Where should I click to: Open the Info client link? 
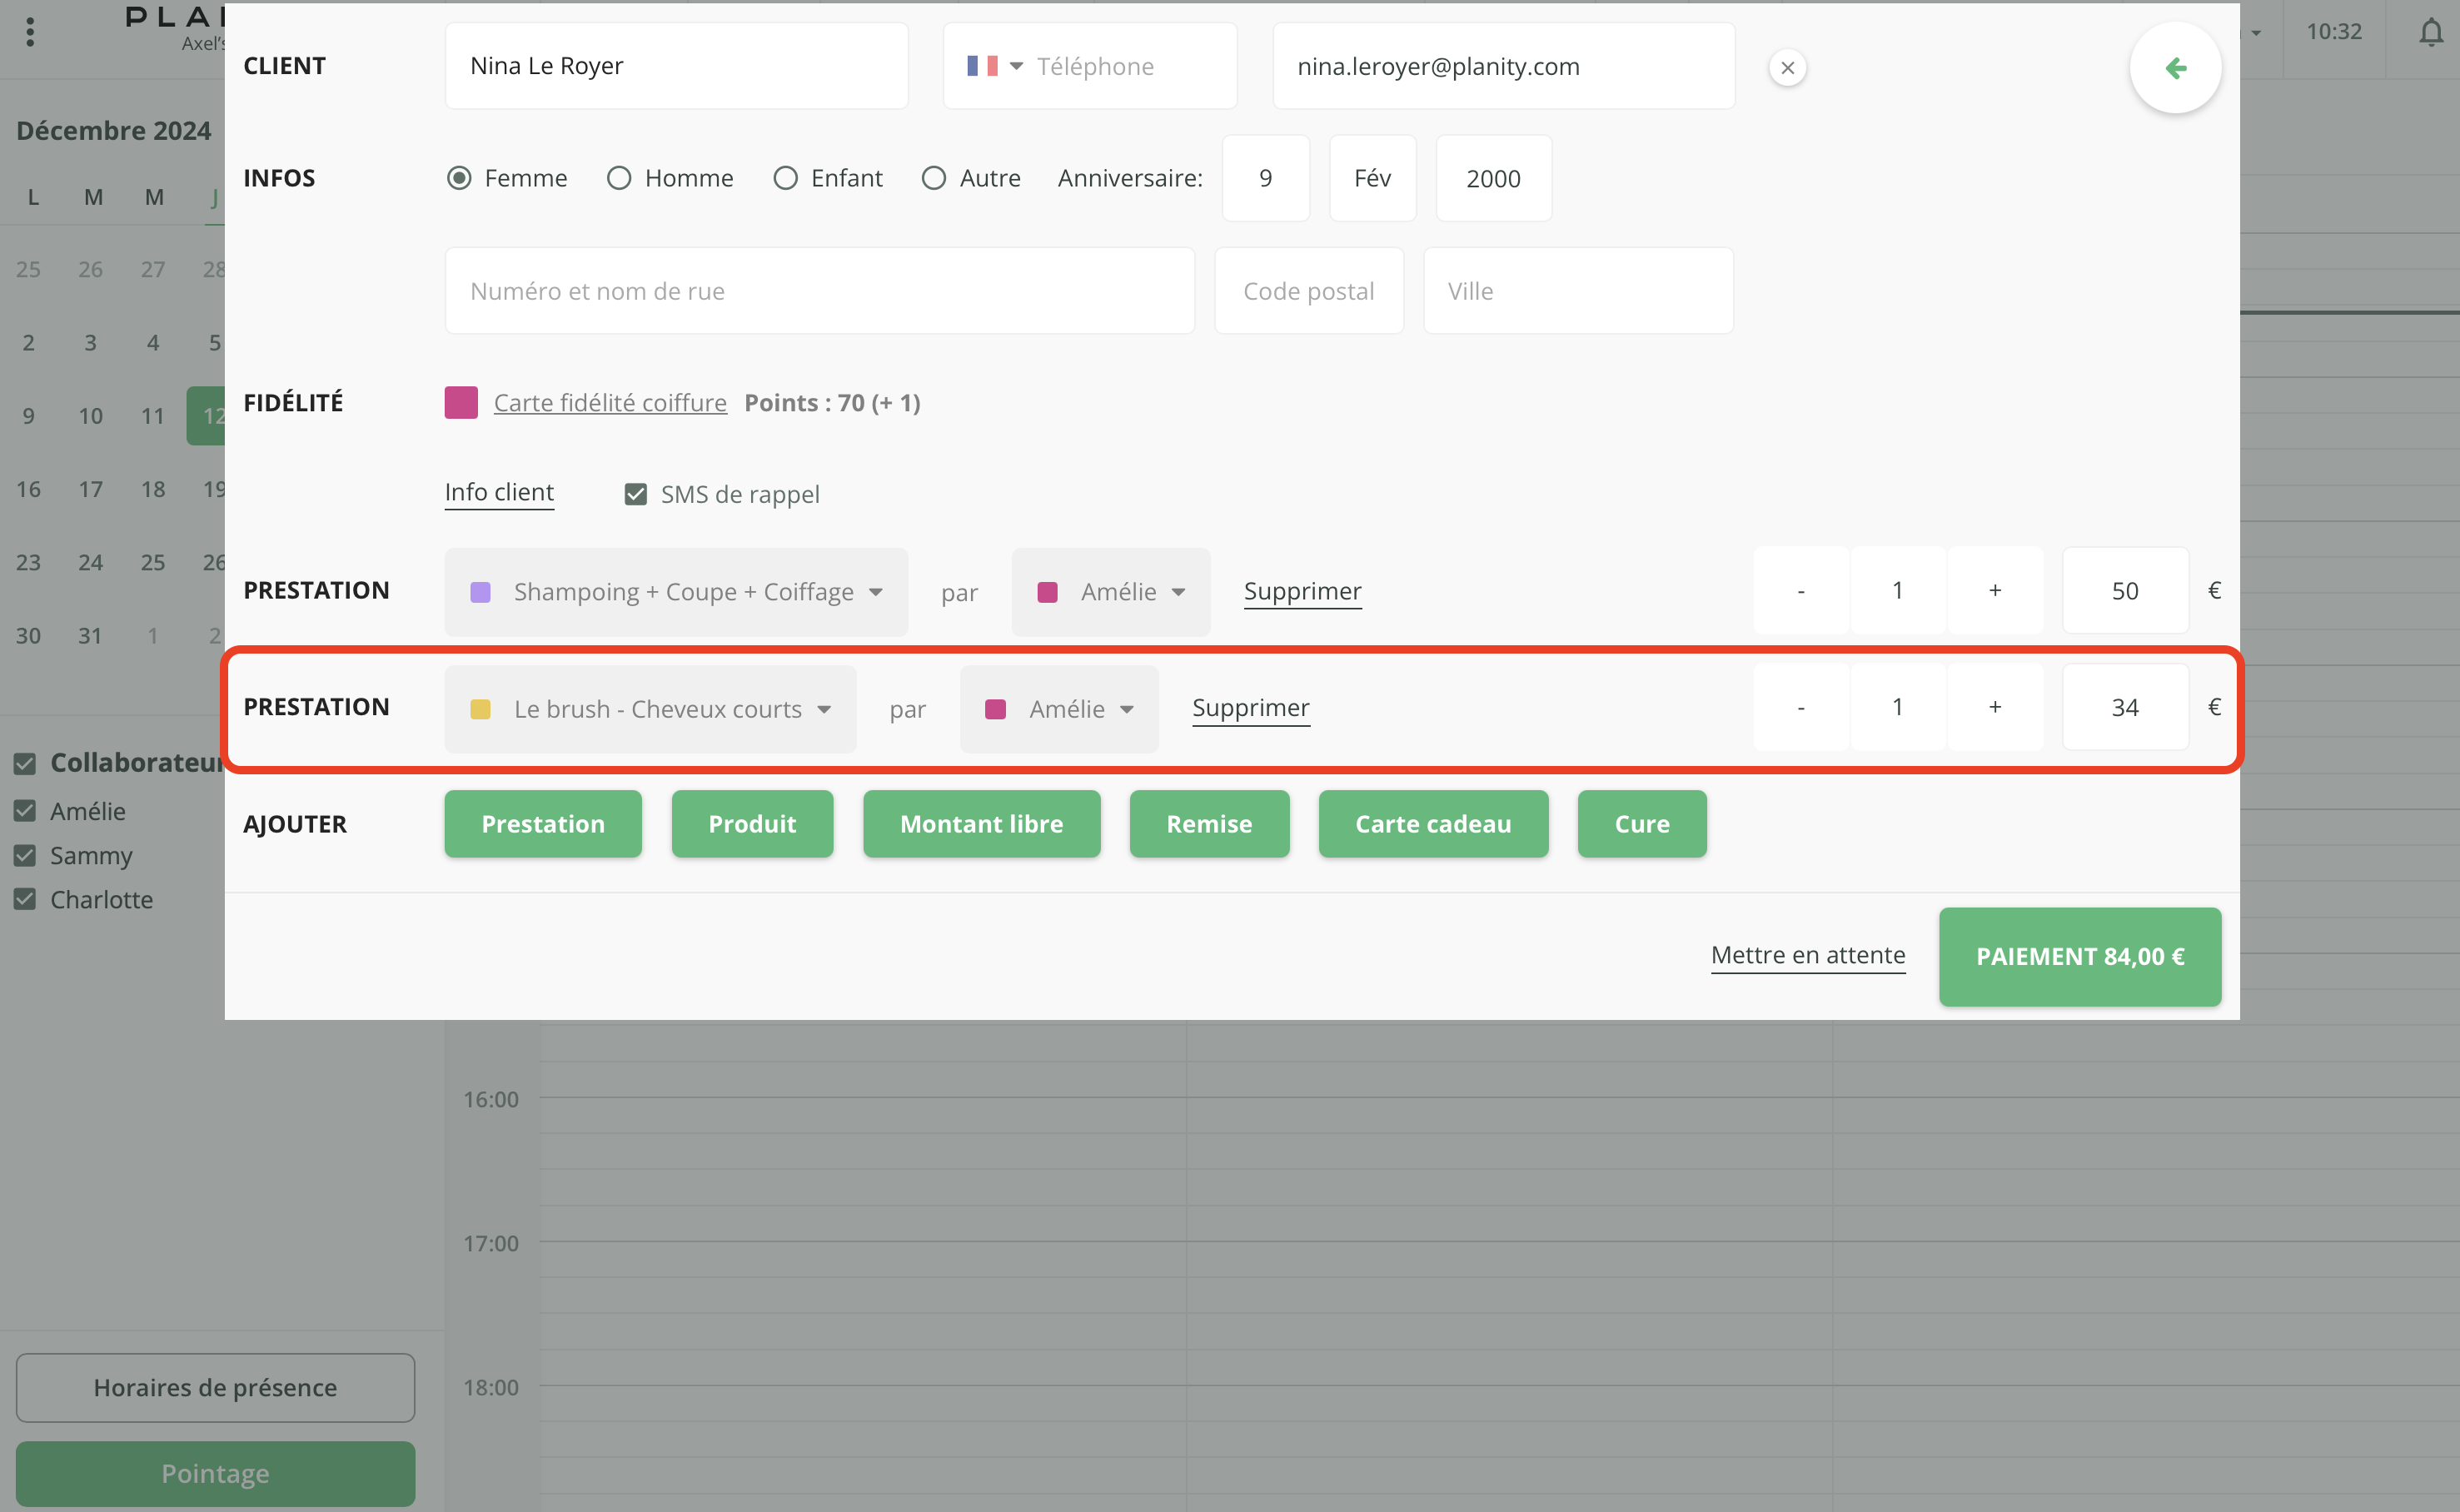(x=499, y=492)
